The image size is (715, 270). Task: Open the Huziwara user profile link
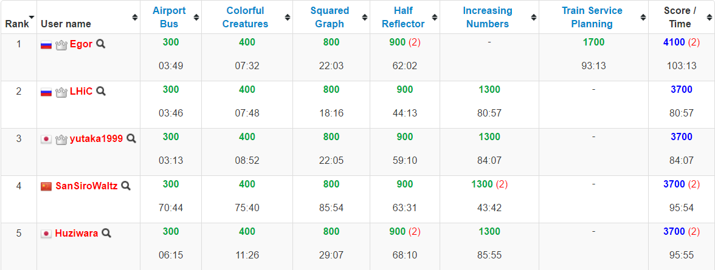tap(77, 233)
